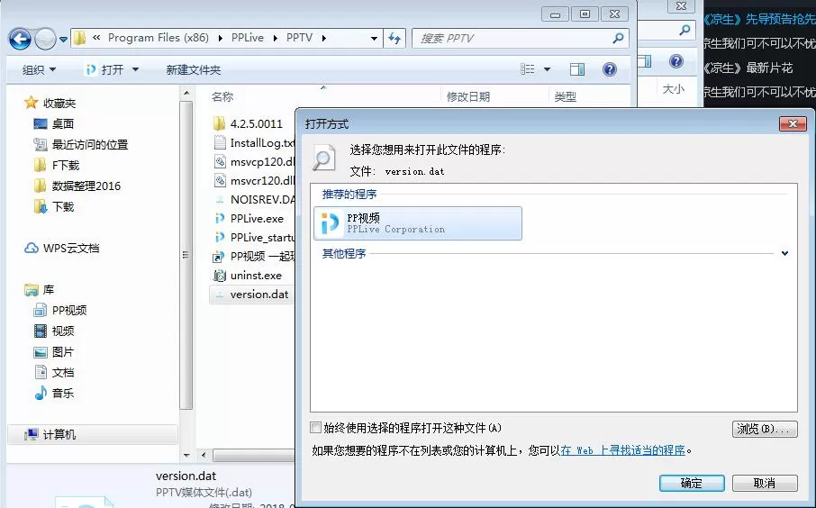Click help icon in background window
The width and height of the screenshot is (816, 508).
tap(676, 61)
